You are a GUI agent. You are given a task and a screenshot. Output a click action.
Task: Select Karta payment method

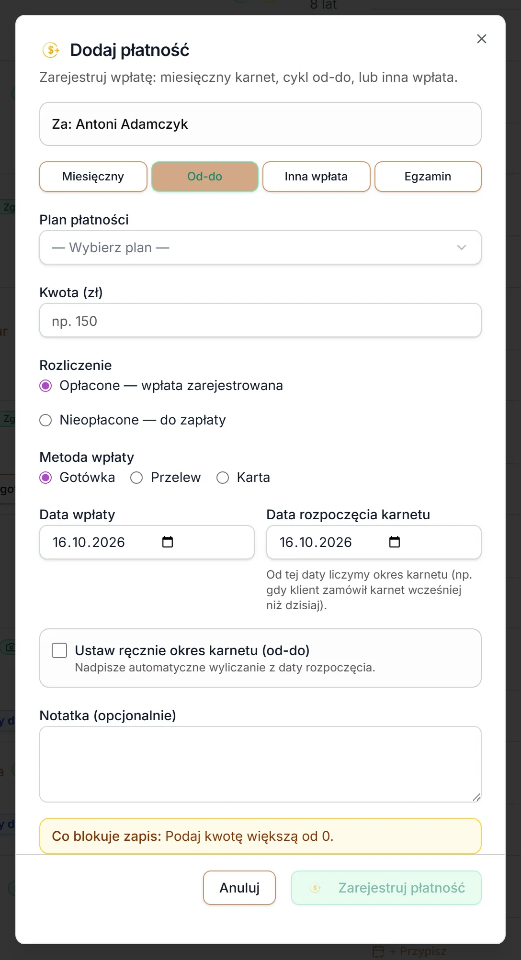(223, 478)
